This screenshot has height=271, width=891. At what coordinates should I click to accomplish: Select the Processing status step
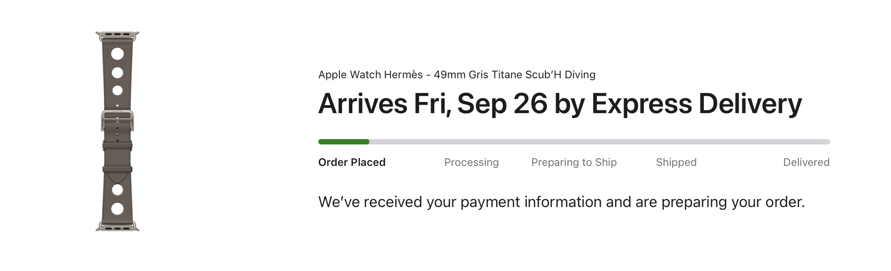click(x=471, y=162)
